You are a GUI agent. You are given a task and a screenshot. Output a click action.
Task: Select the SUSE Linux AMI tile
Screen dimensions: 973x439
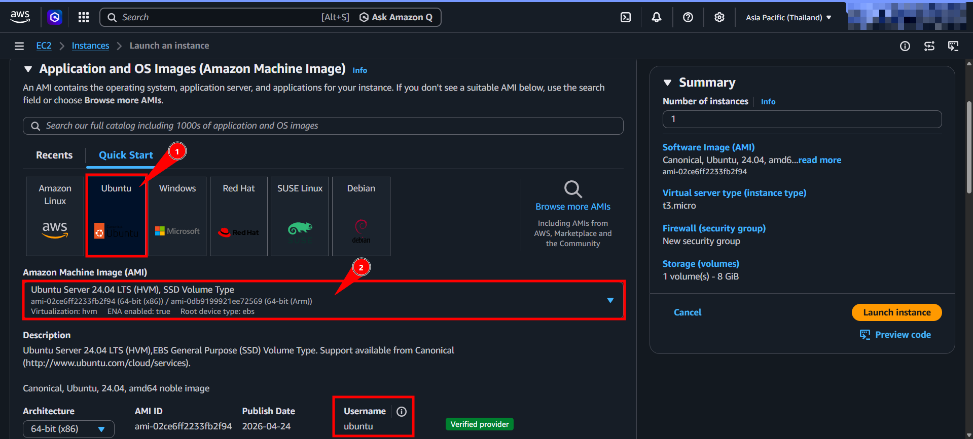coord(300,216)
